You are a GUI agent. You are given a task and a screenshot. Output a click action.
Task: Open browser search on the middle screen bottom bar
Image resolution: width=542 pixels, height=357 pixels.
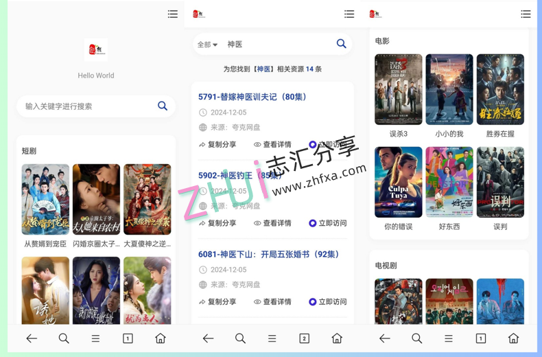(x=240, y=338)
